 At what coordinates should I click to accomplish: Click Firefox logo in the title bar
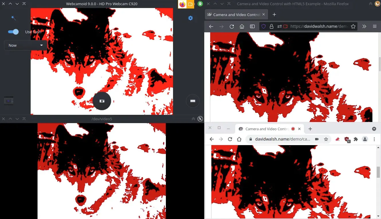378,4
